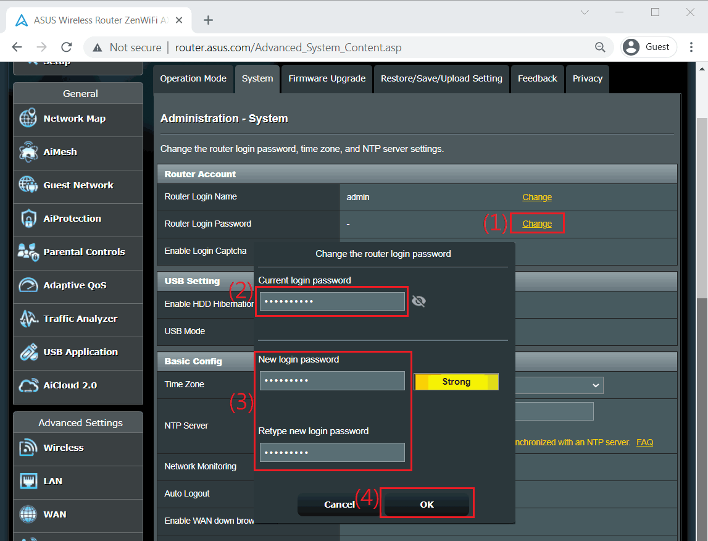The image size is (708, 541).
Task: Cancel the password change dialog
Action: (339, 505)
